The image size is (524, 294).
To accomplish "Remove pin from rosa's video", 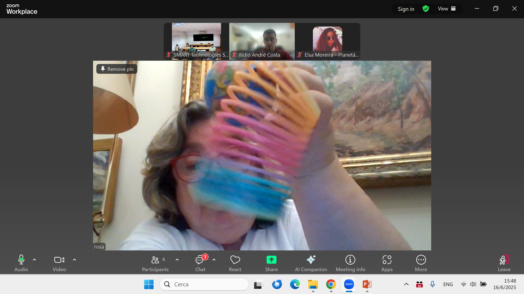I will [117, 69].
